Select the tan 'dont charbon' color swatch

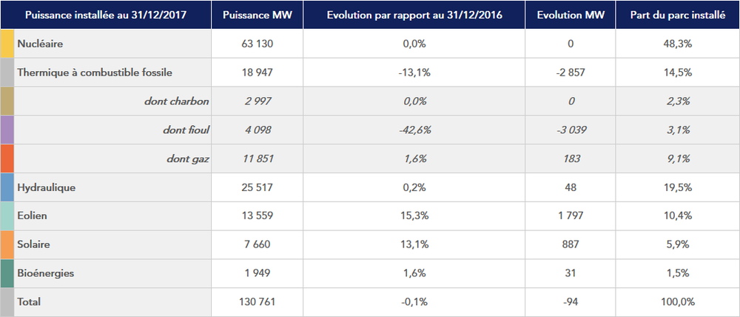pyautogui.click(x=7, y=101)
